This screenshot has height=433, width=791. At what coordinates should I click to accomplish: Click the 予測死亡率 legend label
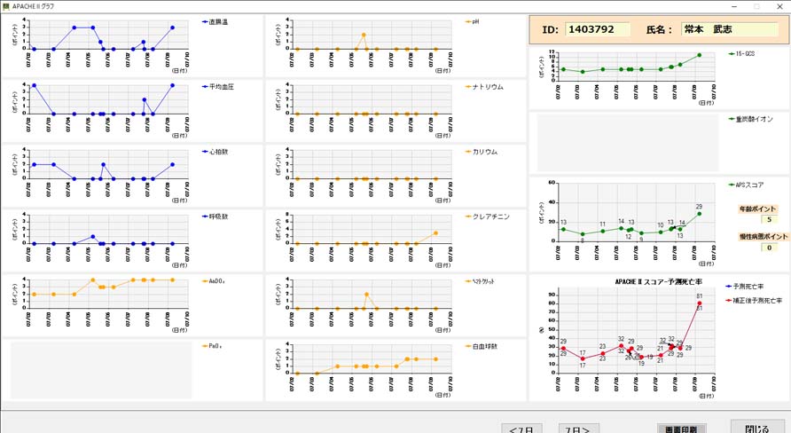click(748, 286)
